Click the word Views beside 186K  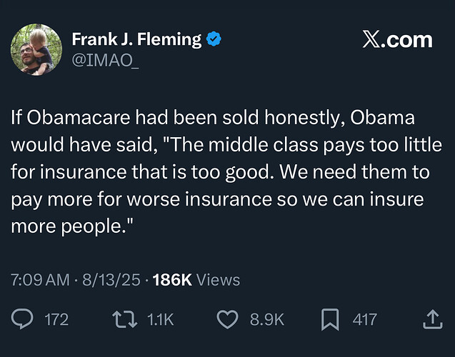click(x=218, y=280)
